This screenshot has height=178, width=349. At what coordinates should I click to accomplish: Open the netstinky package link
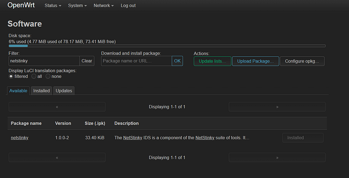[20, 138]
